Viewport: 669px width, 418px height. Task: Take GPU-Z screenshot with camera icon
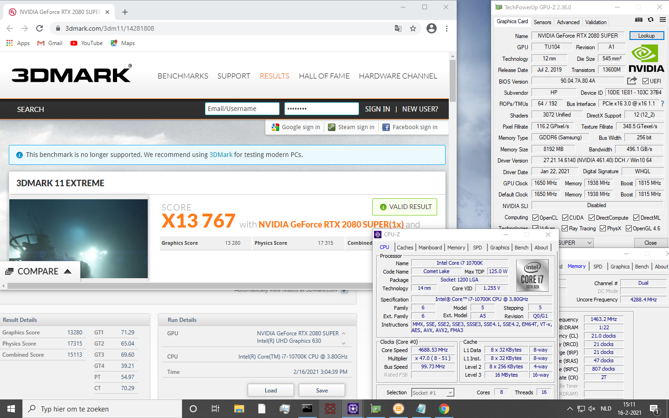coord(639,20)
